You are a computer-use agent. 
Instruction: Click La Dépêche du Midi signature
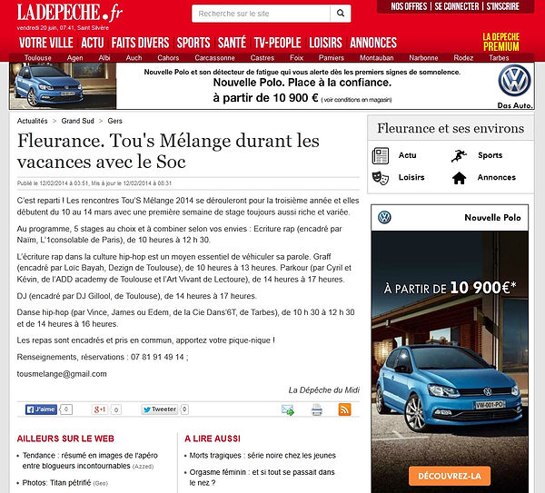click(324, 389)
